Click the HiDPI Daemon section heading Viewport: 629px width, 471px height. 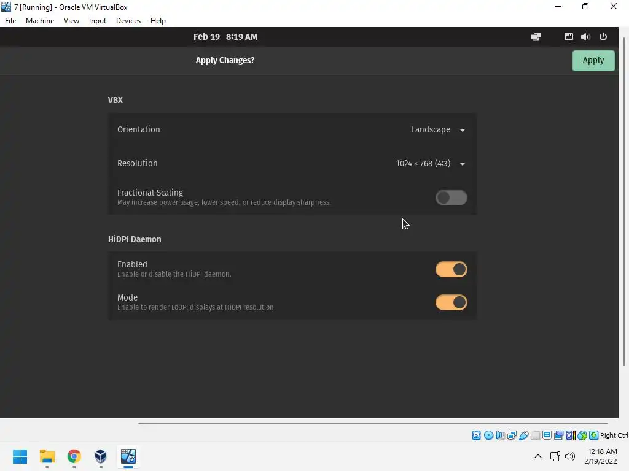[x=135, y=240]
